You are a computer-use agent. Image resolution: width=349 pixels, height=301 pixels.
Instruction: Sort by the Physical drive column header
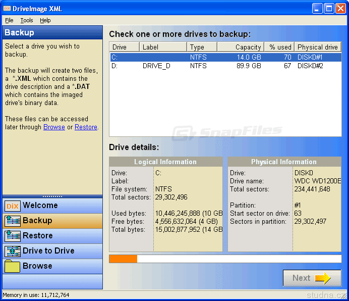pyautogui.click(x=318, y=47)
